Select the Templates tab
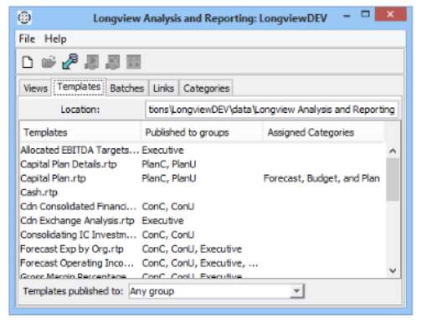 tap(79, 87)
